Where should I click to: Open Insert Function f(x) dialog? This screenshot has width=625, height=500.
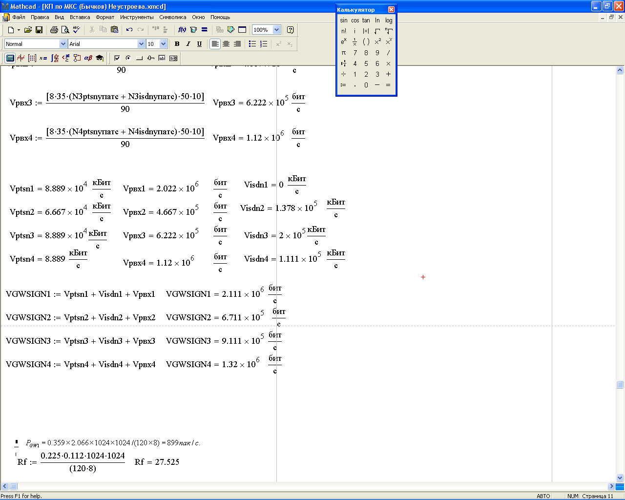click(182, 30)
